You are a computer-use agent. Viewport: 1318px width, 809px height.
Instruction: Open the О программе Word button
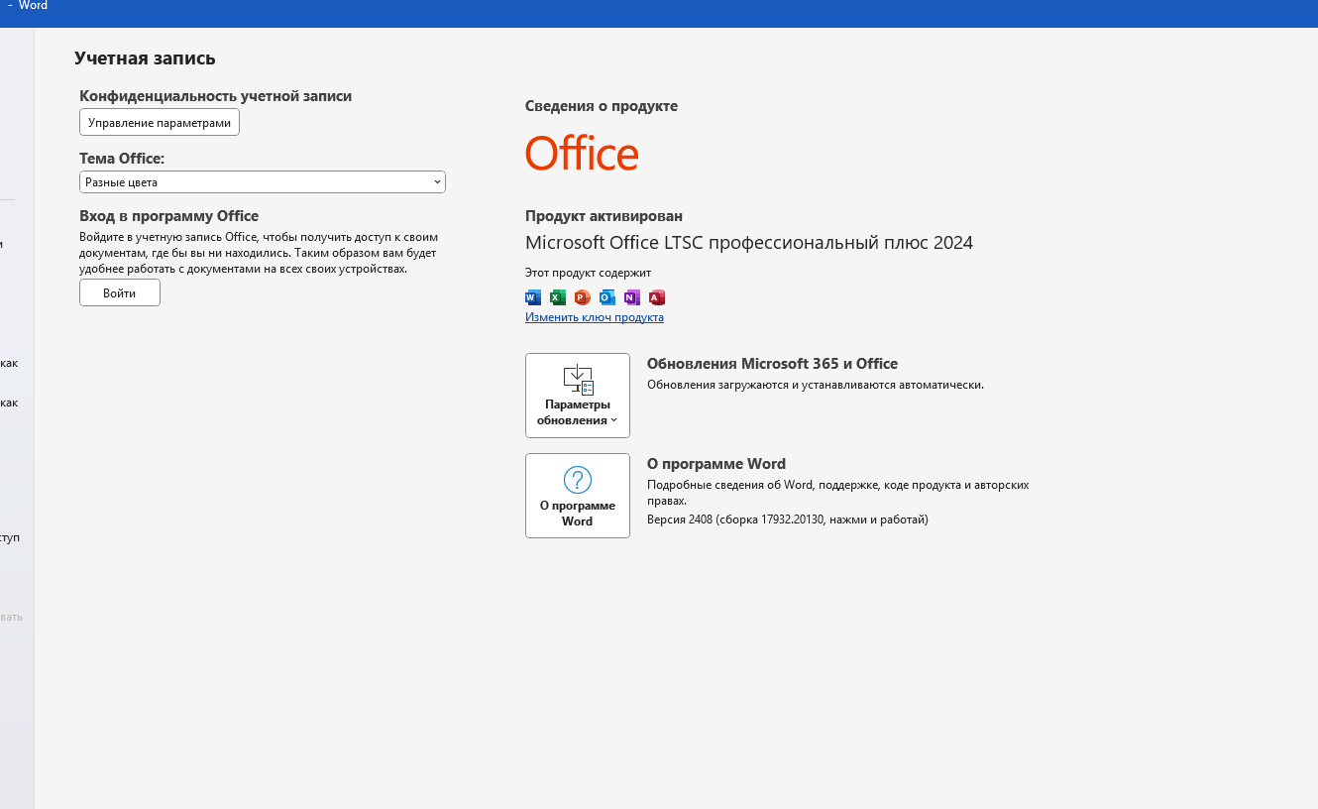(578, 496)
